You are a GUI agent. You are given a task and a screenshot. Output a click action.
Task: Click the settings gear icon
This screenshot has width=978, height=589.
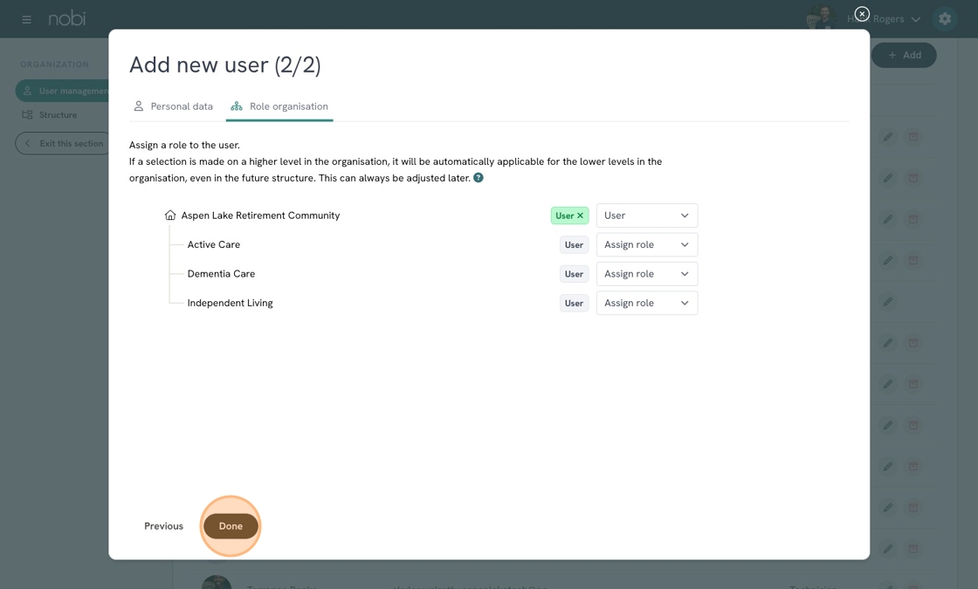[x=945, y=19]
